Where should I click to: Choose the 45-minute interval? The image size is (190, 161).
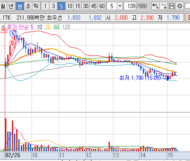click(94, 6)
